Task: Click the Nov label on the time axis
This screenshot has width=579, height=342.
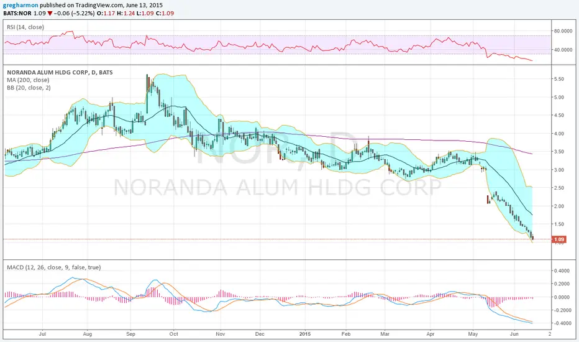Action: pyautogui.click(x=220, y=334)
